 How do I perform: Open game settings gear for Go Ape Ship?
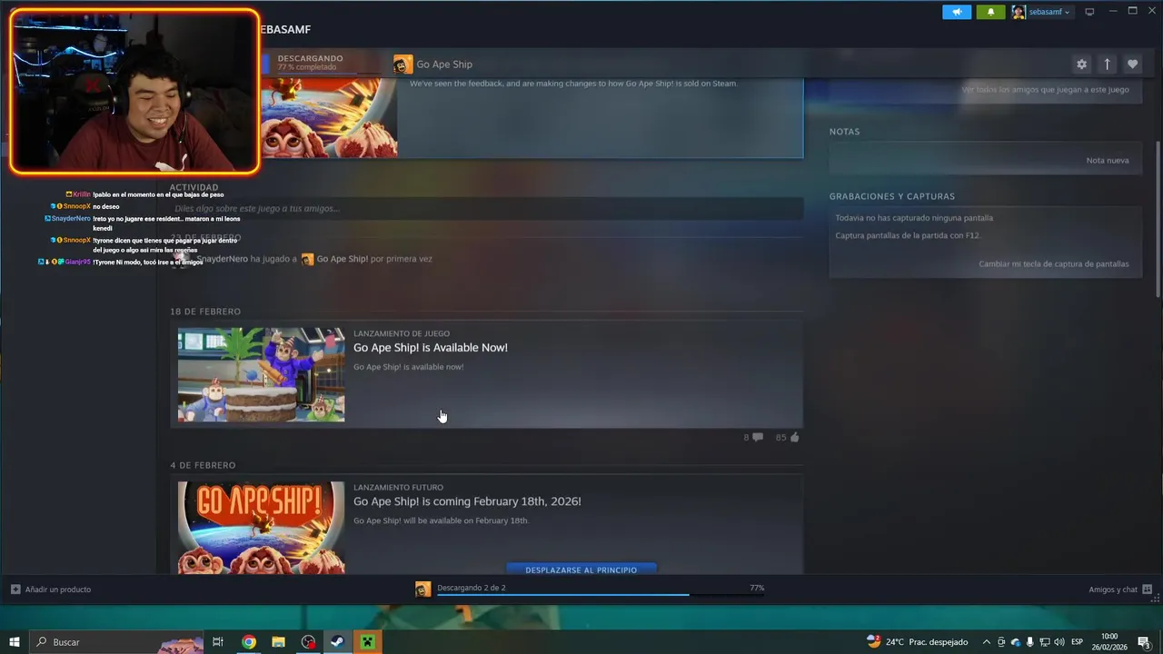(1081, 64)
